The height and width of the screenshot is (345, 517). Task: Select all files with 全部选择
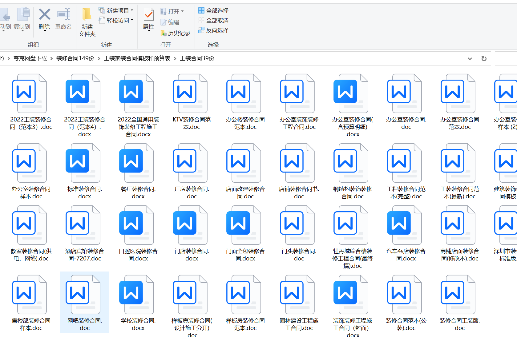pos(213,11)
